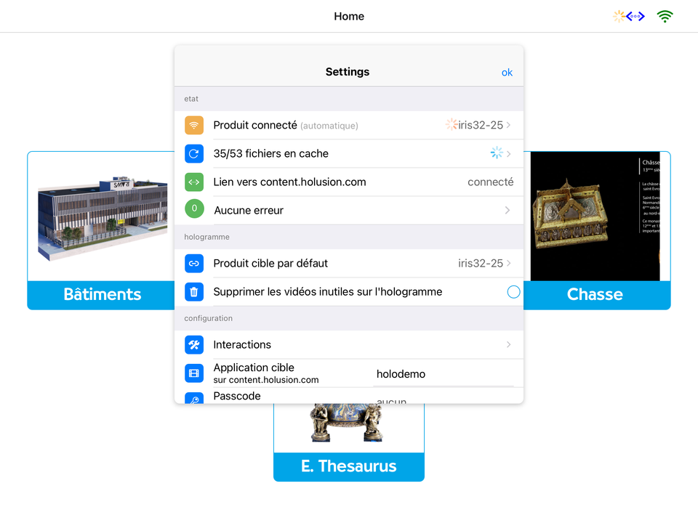
Task: Click the blue refresh cache icon
Action: pyautogui.click(x=194, y=153)
